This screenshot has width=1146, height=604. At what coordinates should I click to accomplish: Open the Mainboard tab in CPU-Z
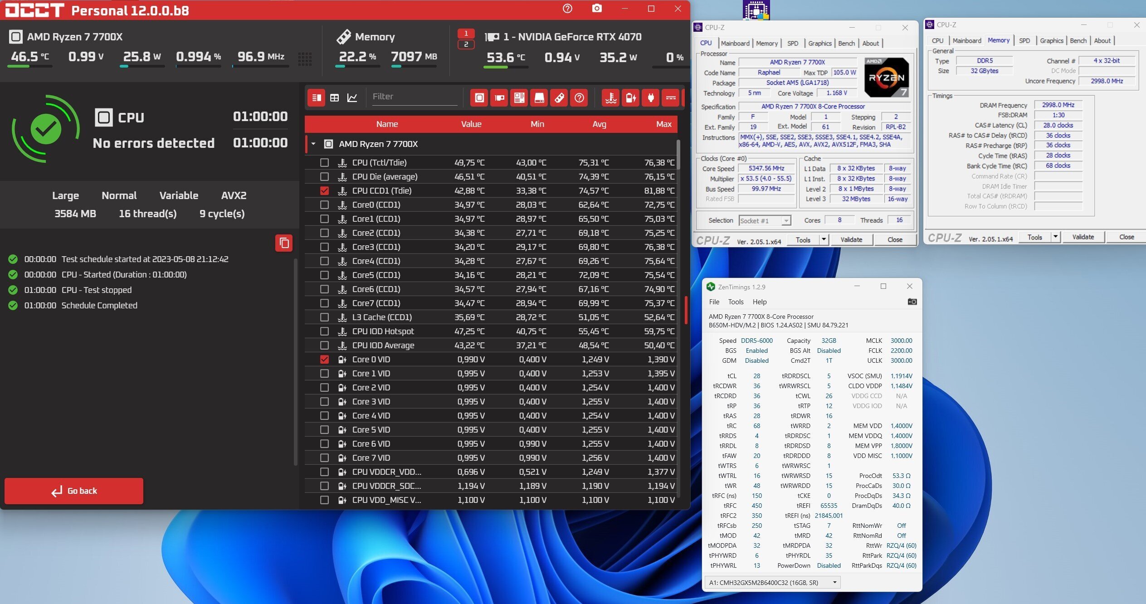pyautogui.click(x=735, y=43)
